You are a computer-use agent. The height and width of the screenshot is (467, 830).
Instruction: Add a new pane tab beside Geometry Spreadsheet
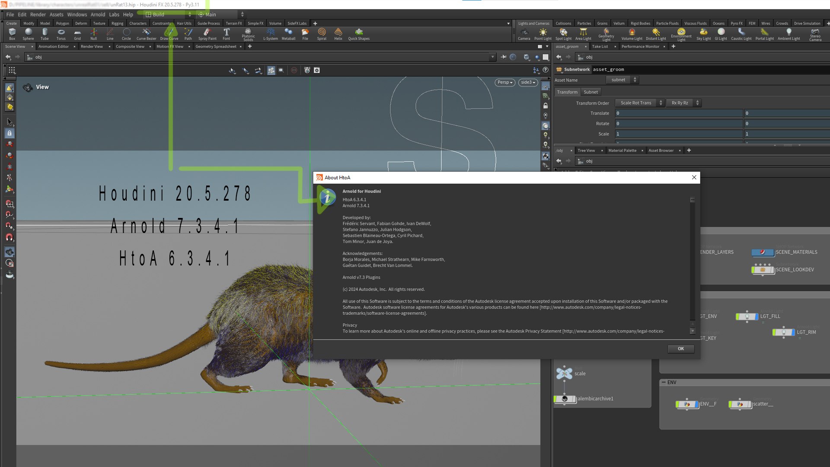point(249,46)
